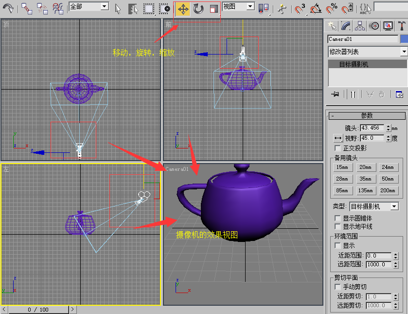Screen dimensions: 408x314
Task: Toggle the Angle Snap icon
Action: coord(316,9)
